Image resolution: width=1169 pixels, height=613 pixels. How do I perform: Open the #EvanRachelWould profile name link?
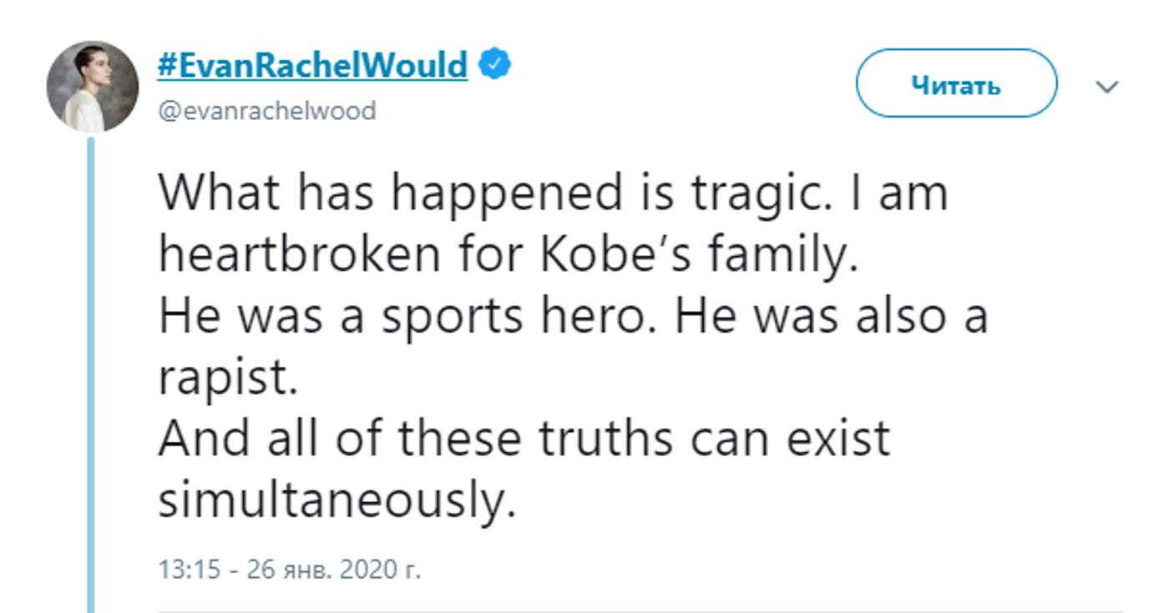click(x=313, y=63)
